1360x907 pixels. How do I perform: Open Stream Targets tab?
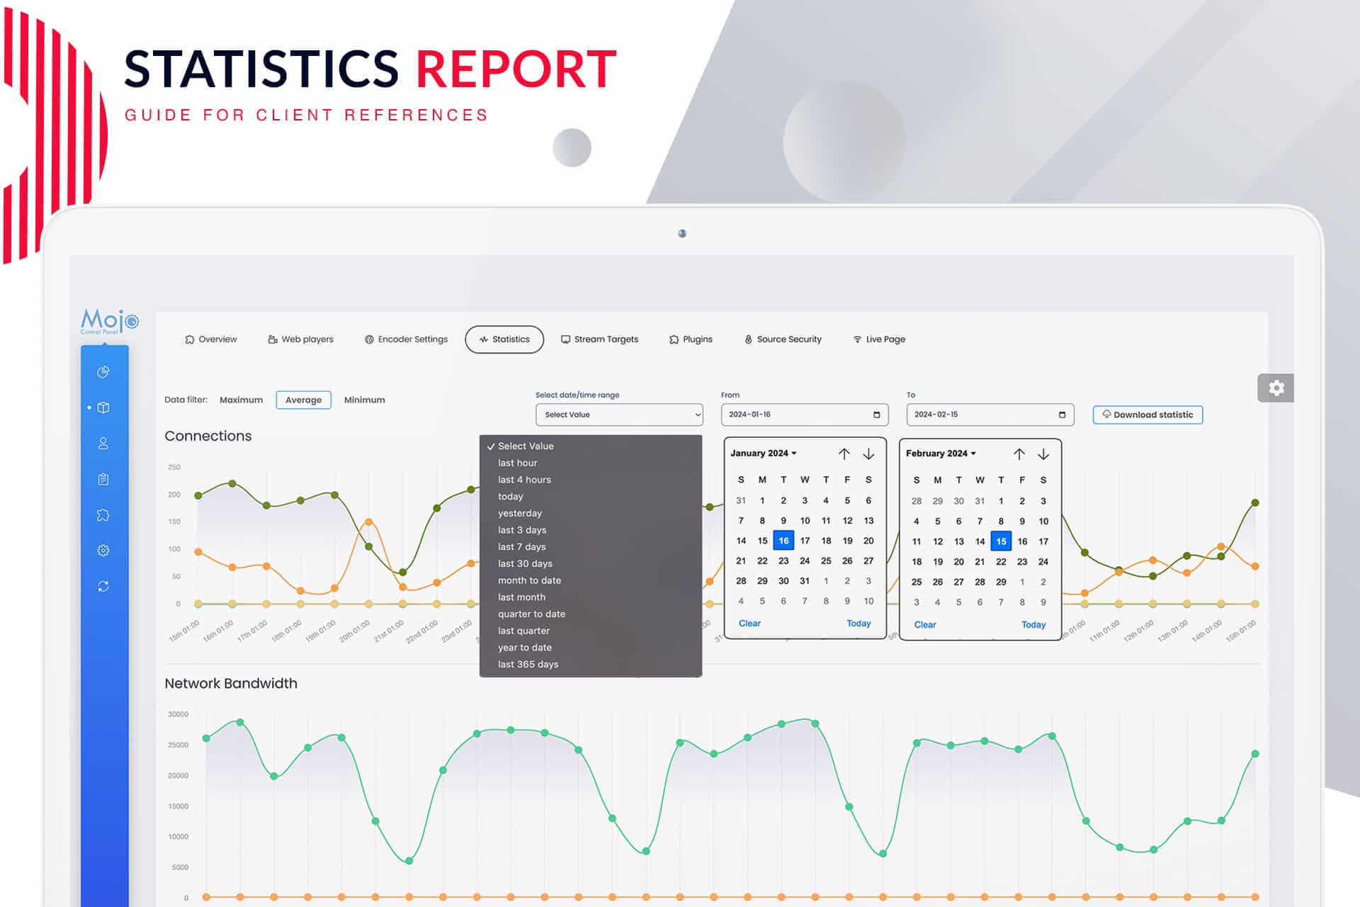click(x=599, y=339)
